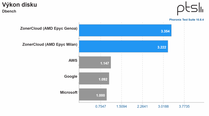Click the 1.147 value label

104,63
